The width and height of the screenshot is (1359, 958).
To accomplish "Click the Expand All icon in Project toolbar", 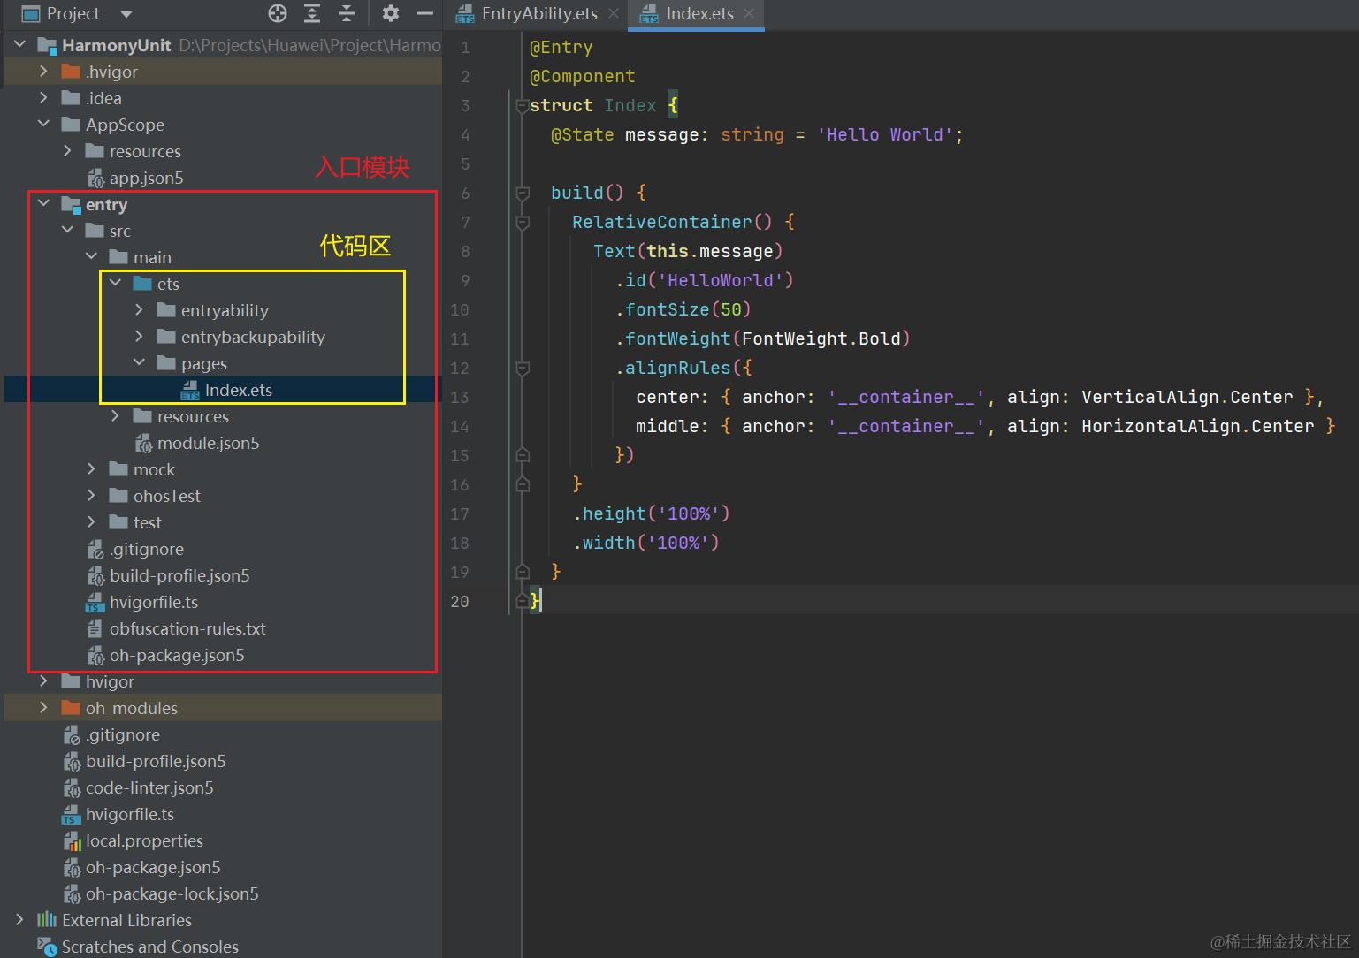I will pyautogui.click(x=312, y=13).
